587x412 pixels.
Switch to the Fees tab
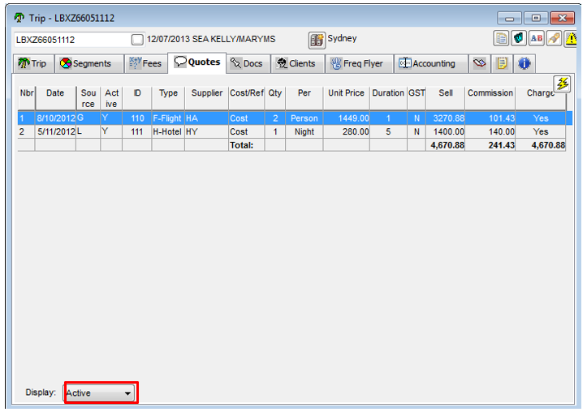tap(146, 63)
